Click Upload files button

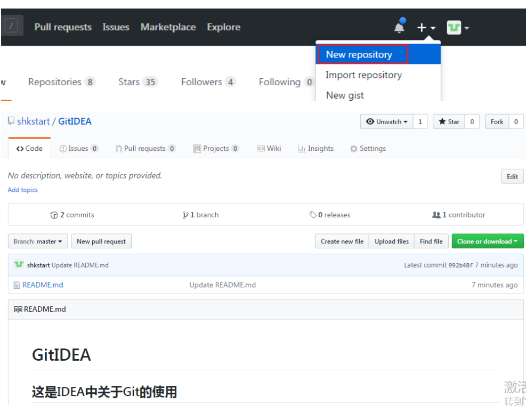click(x=392, y=241)
